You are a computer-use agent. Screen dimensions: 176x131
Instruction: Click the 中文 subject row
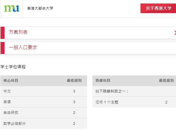pos(44,91)
